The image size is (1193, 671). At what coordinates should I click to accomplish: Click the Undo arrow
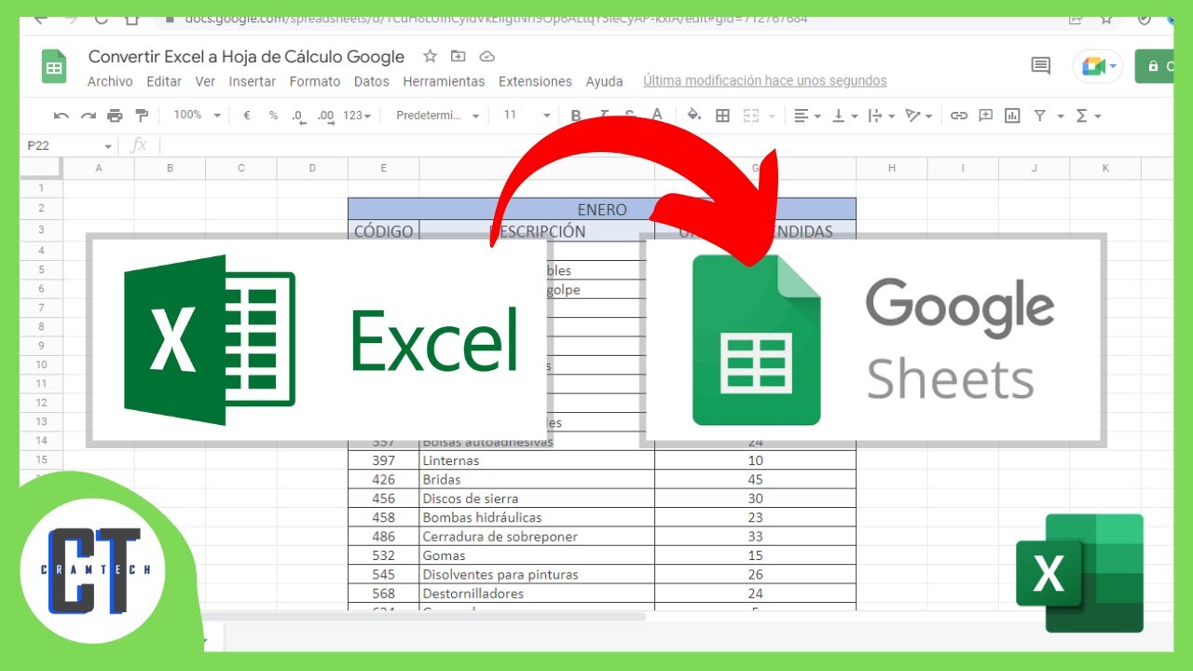(x=62, y=116)
